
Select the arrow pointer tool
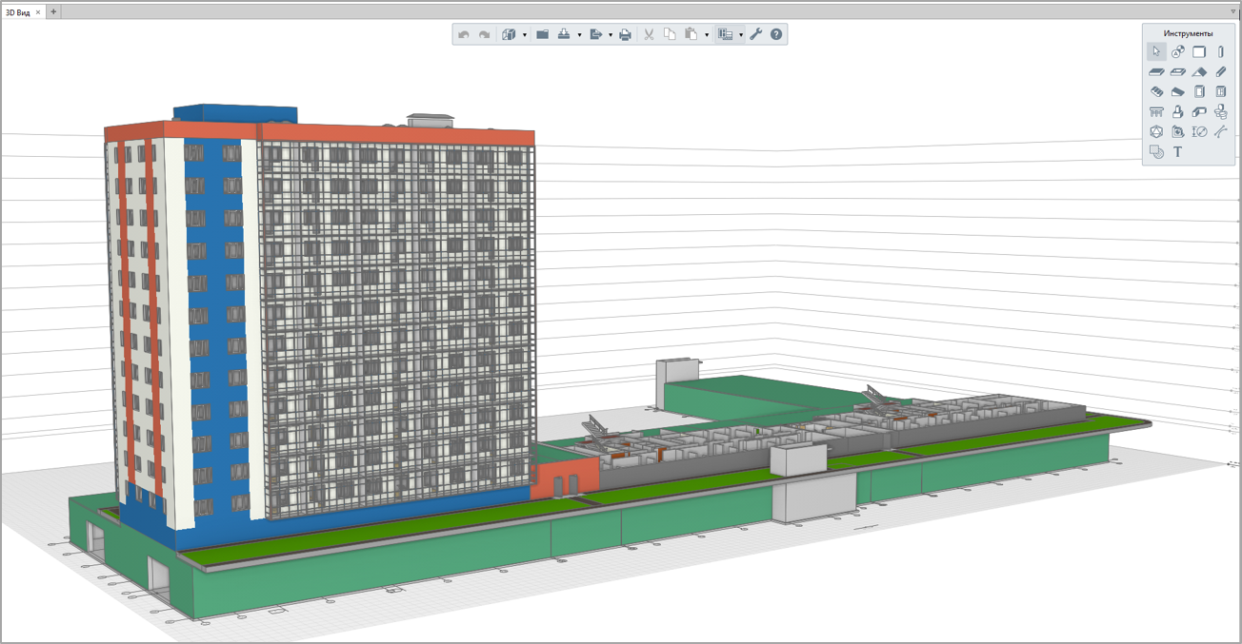click(1156, 52)
